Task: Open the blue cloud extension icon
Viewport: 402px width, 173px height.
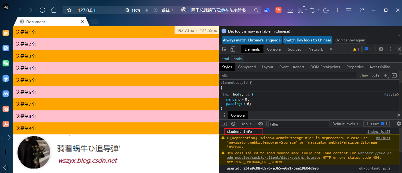Action: click(x=267, y=10)
